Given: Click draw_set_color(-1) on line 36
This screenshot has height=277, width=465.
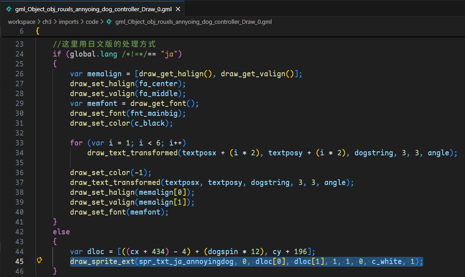Looking at the screenshot, I should coord(110,172).
